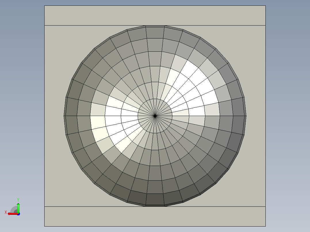Select the lower horizontal edge line of block
The image size is (310, 232).
coord(155,206)
